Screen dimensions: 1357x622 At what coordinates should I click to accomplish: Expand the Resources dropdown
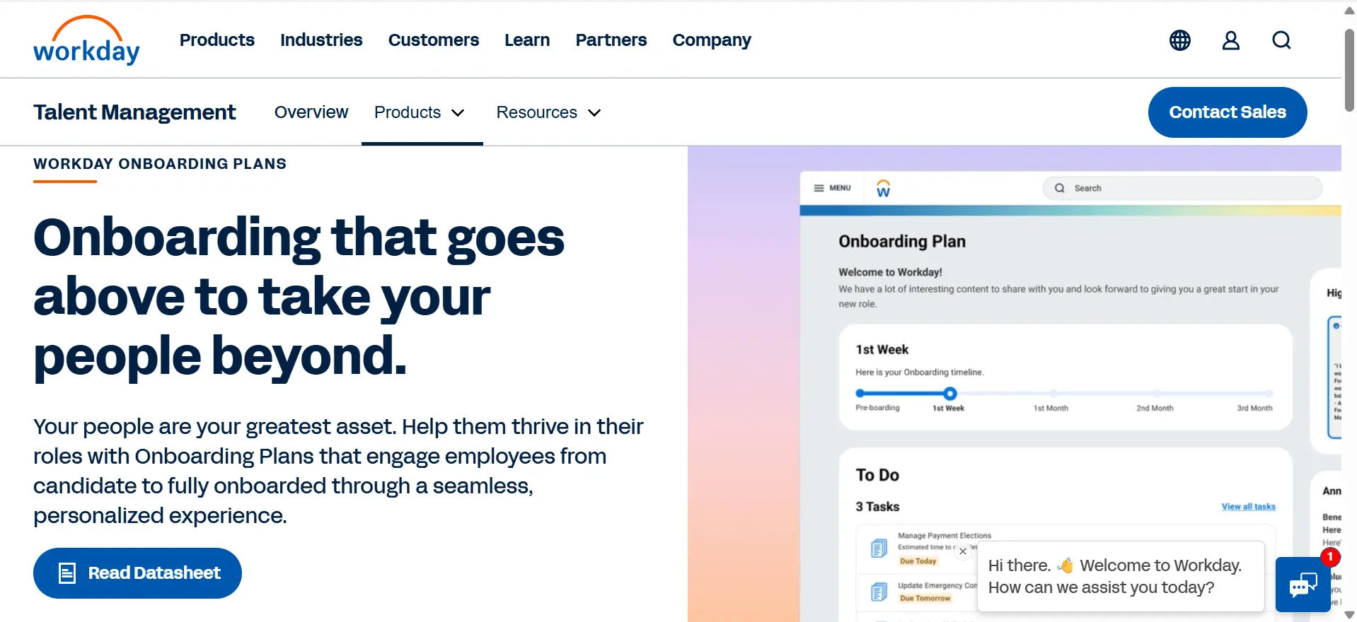549,112
